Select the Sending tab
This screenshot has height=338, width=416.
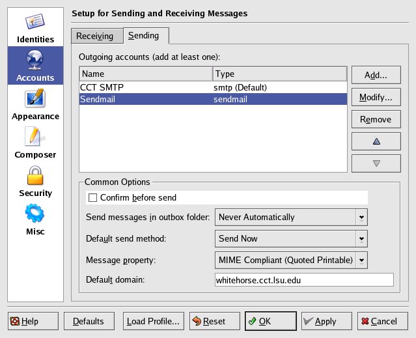click(x=146, y=36)
